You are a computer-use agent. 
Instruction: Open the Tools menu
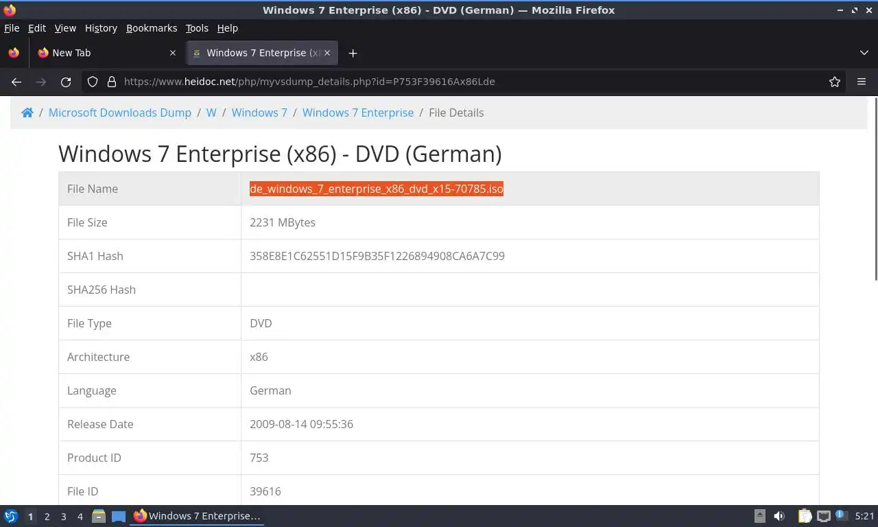[197, 28]
